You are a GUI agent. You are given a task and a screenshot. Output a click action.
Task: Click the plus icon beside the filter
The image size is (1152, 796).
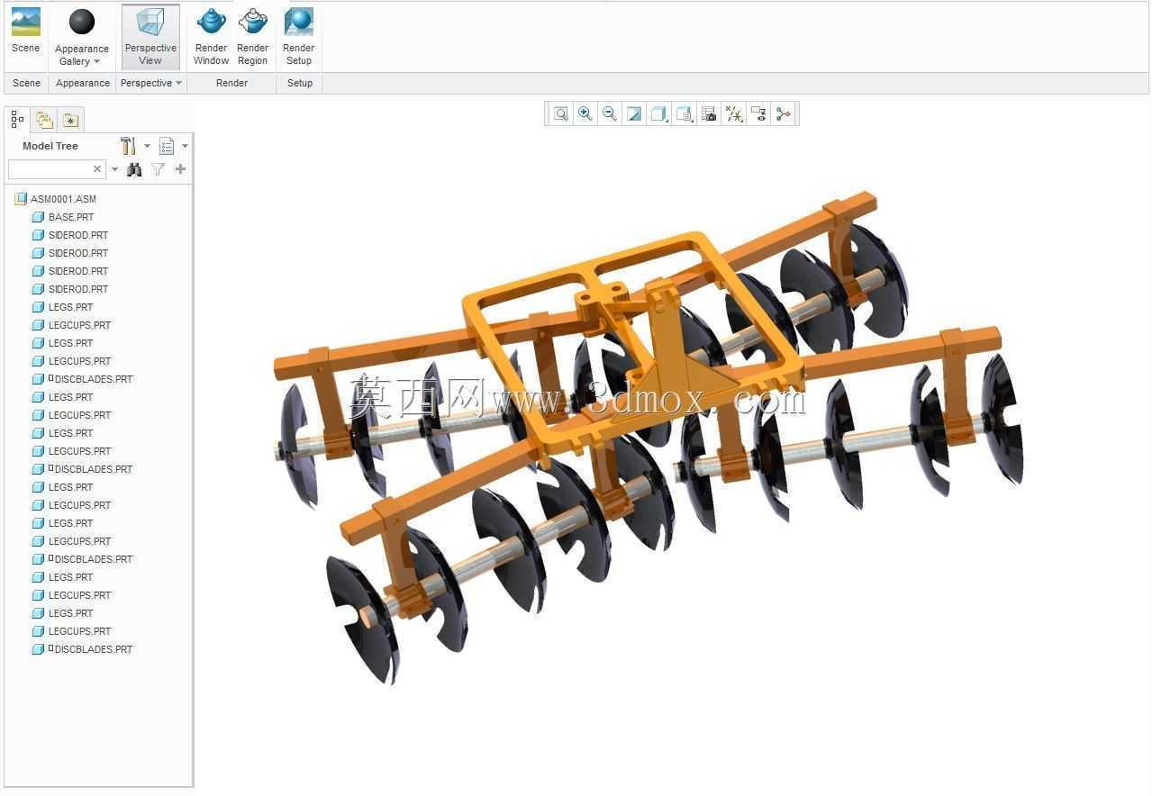(x=180, y=169)
